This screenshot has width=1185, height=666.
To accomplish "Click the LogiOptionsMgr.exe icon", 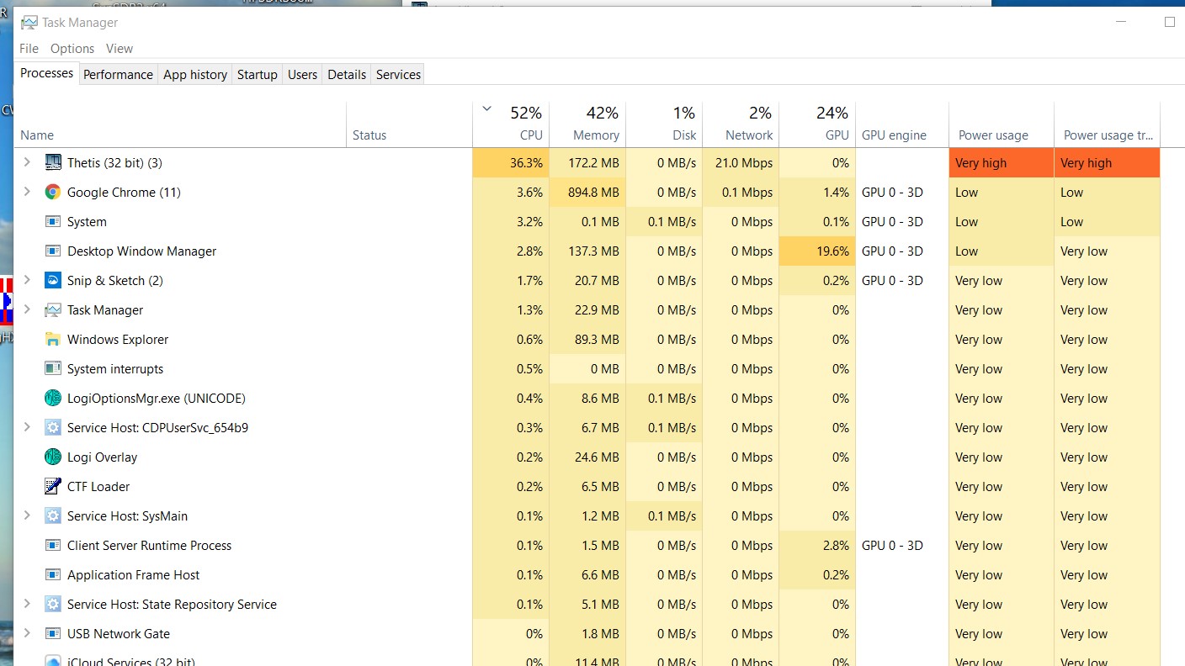I will click(x=50, y=398).
